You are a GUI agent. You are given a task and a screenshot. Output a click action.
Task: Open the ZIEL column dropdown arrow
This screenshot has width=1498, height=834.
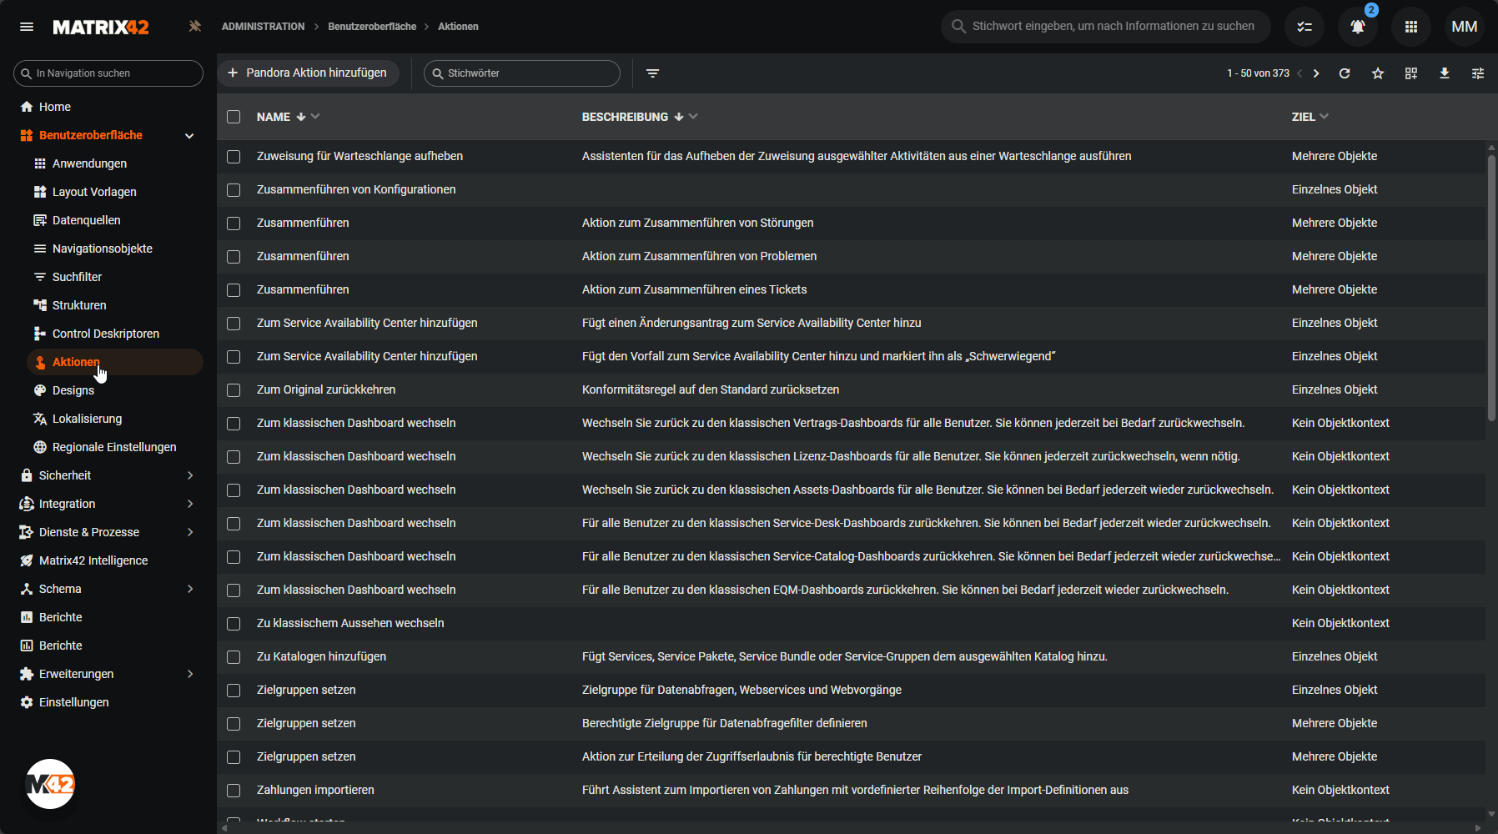(x=1325, y=117)
